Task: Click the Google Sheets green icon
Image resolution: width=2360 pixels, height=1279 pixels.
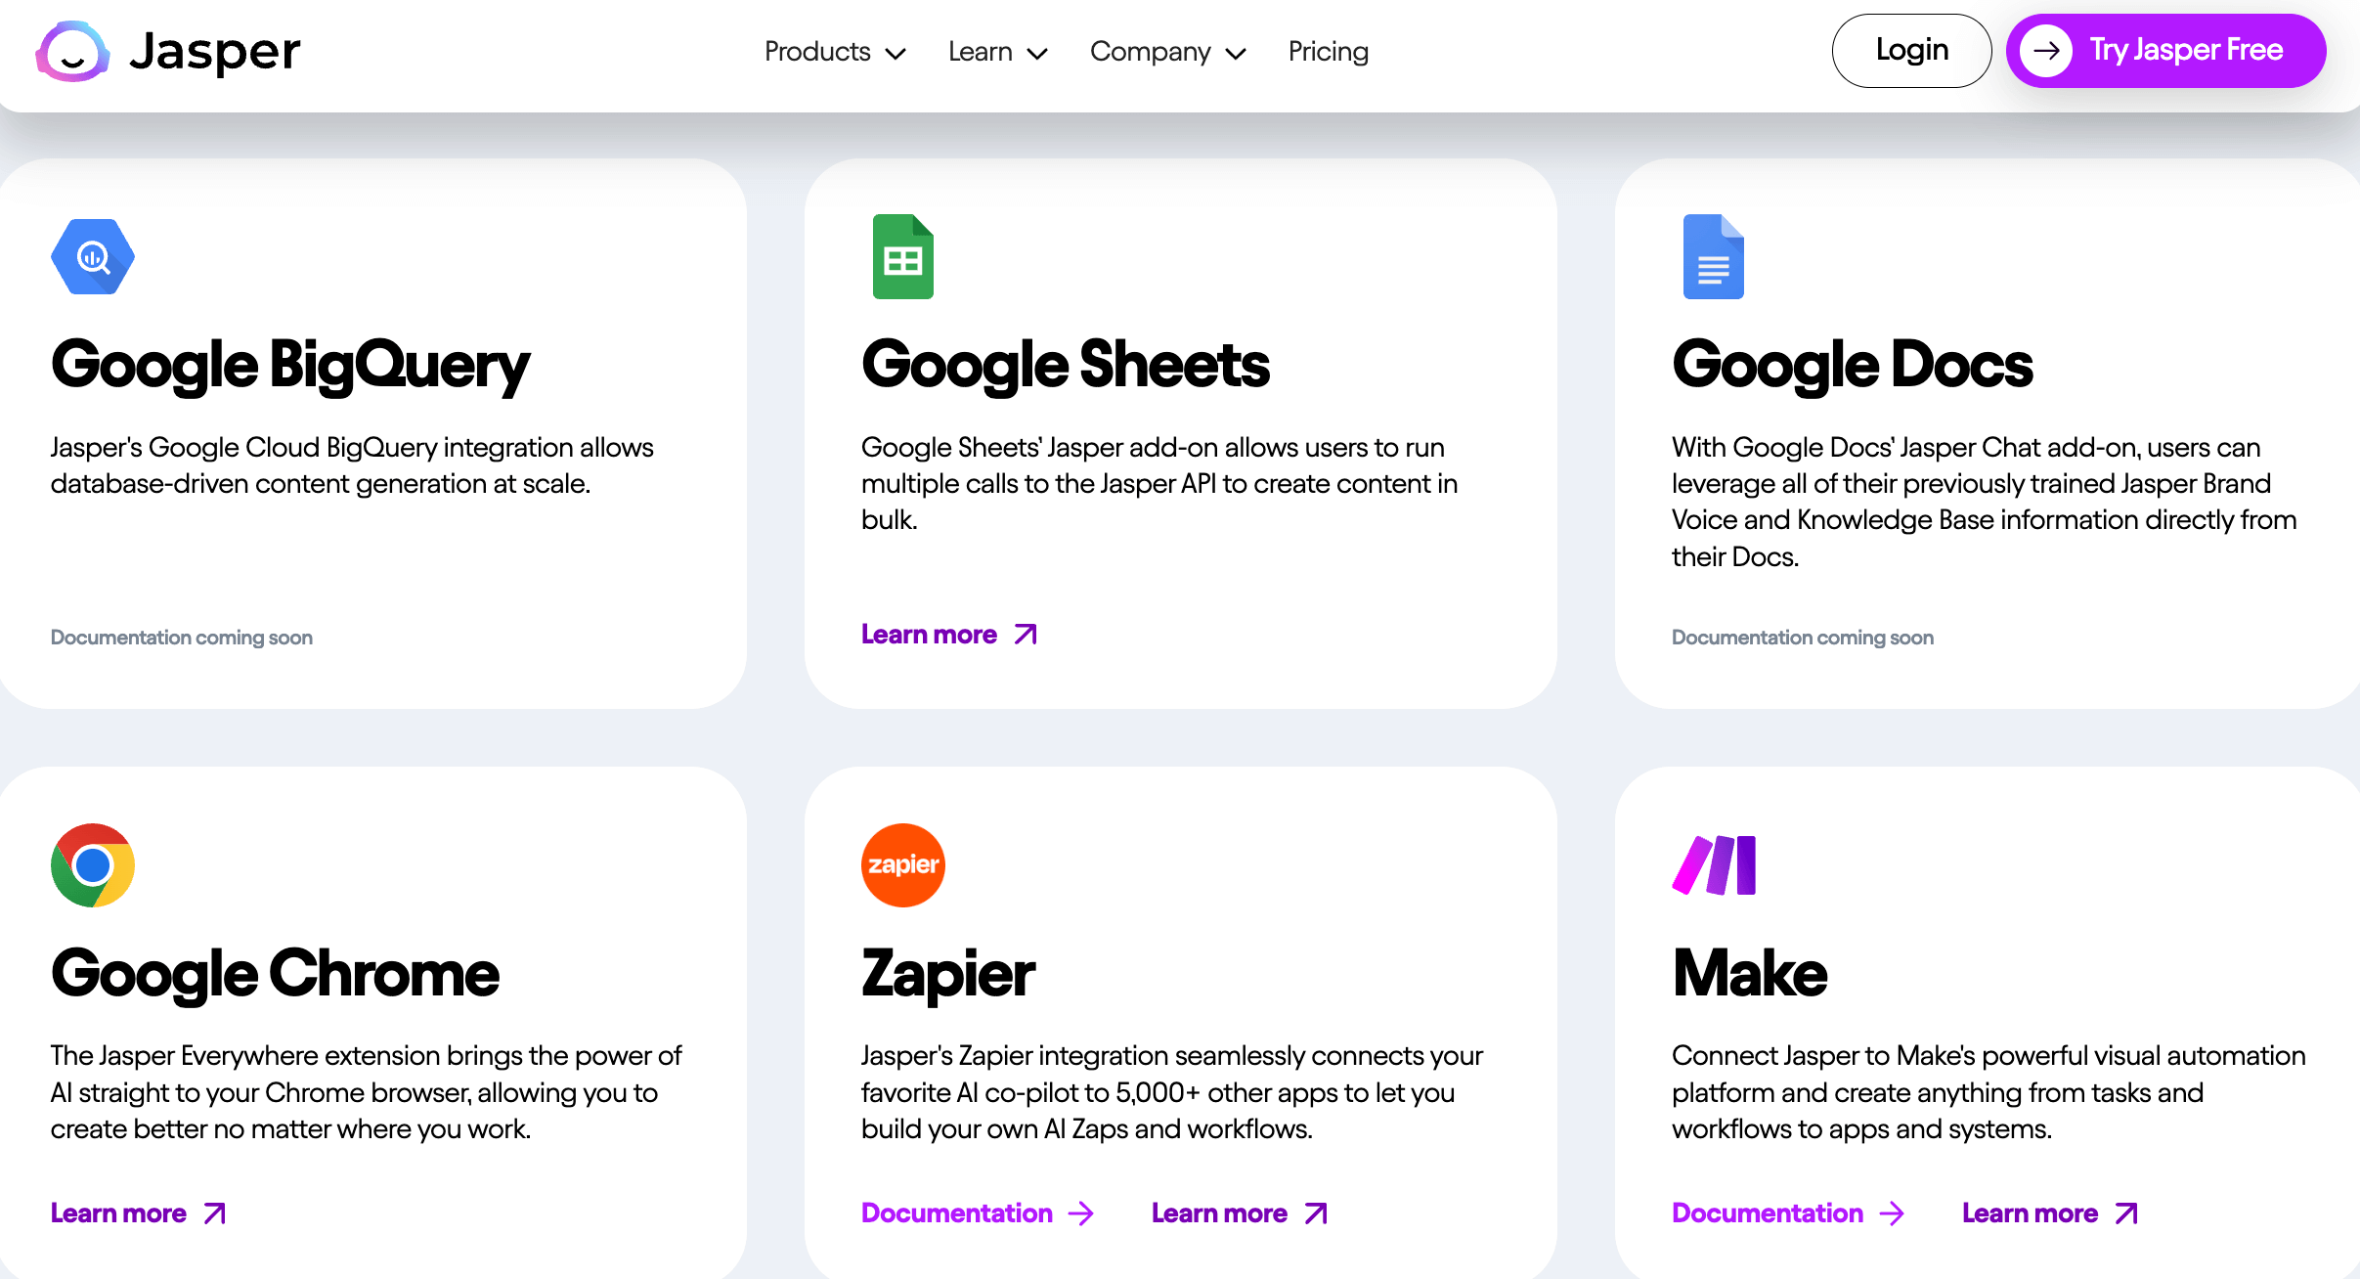Action: point(902,256)
